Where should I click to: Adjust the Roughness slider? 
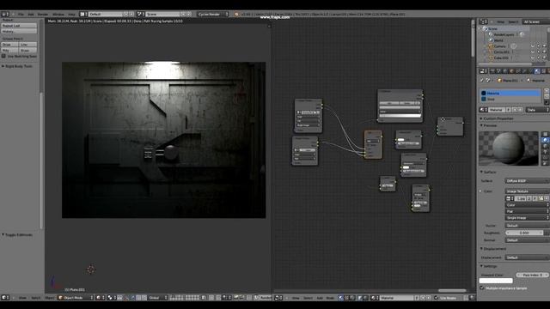tap(524, 233)
